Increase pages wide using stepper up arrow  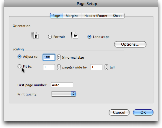point(59,66)
